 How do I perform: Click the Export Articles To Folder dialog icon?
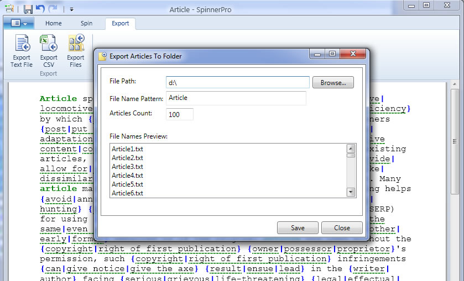click(x=102, y=56)
